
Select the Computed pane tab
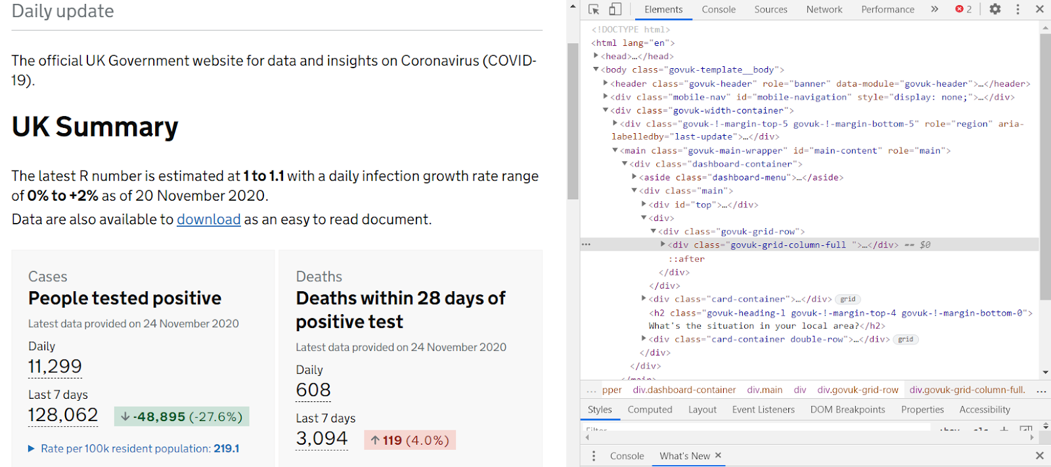(650, 409)
